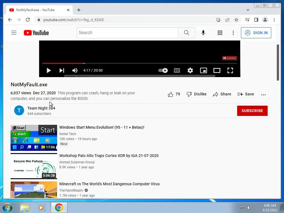This screenshot has height=213, width=284.
Task: Open Windows Start Menu Evolution title
Action: [x=102, y=127]
